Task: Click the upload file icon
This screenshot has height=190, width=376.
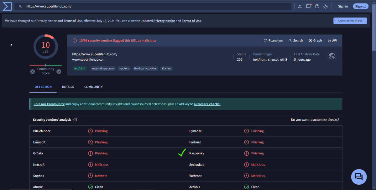Action: [x=300, y=6]
